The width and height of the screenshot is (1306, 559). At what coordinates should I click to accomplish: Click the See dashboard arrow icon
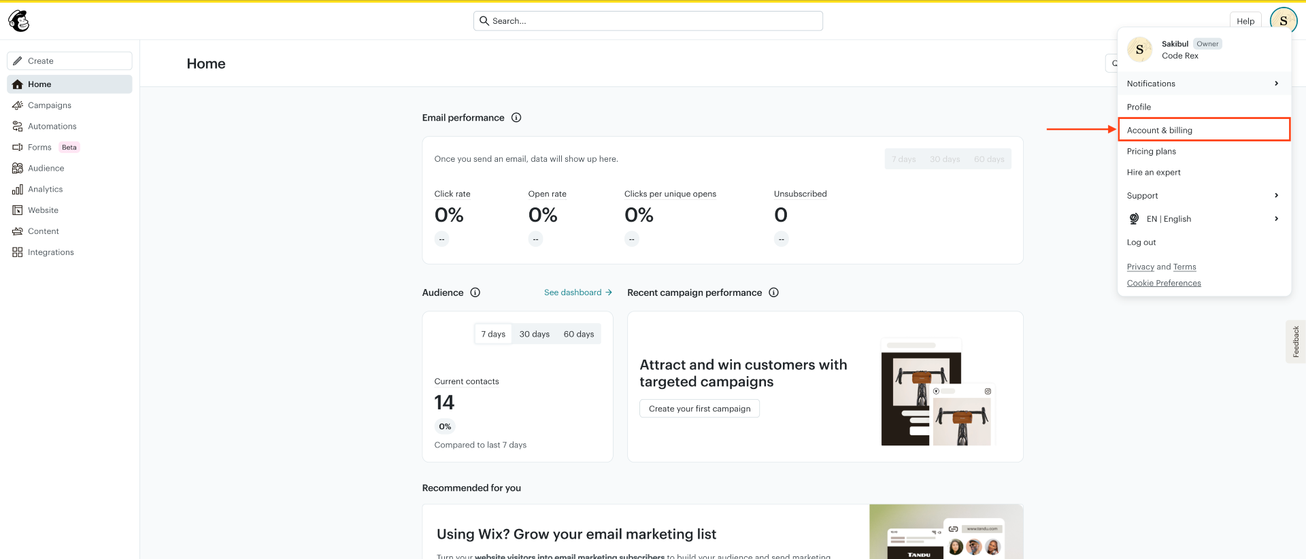tap(609, 292)
